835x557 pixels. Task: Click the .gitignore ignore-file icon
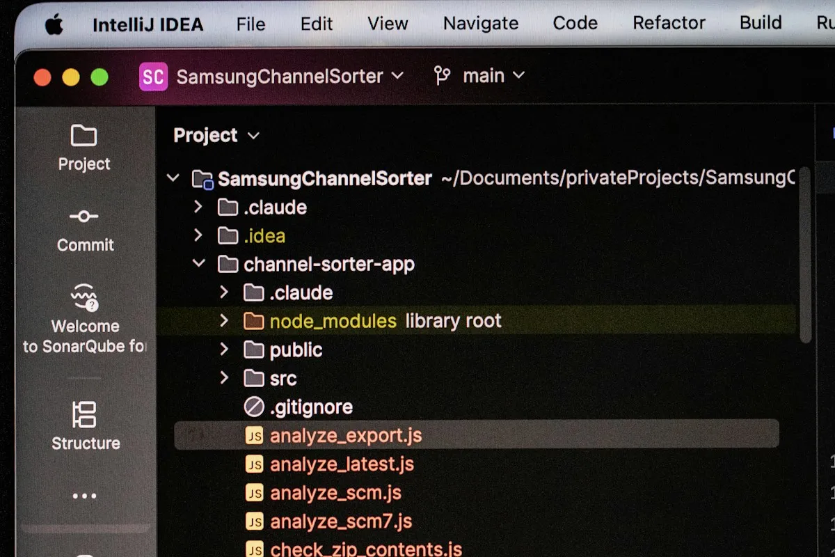[x=254, y=407]
